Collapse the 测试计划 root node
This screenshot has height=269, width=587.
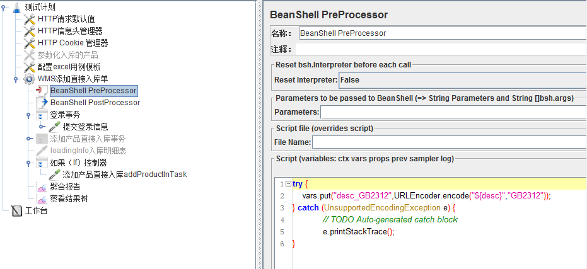pos(3,7)
